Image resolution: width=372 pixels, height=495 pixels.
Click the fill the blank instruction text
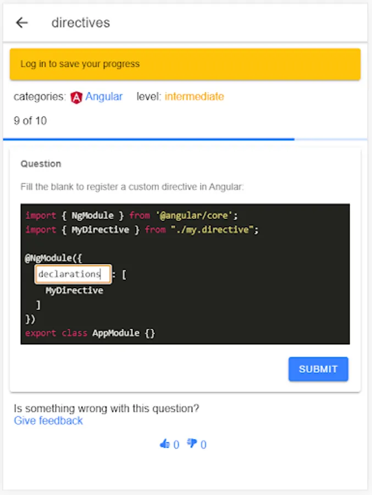[132, 187]
